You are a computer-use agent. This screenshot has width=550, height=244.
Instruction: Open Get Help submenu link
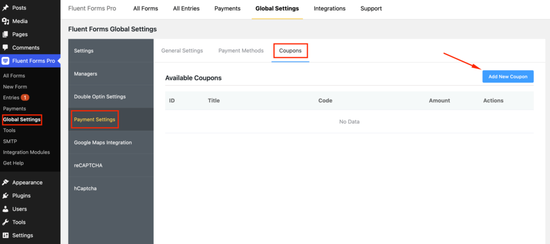click(x=13, y=163)
